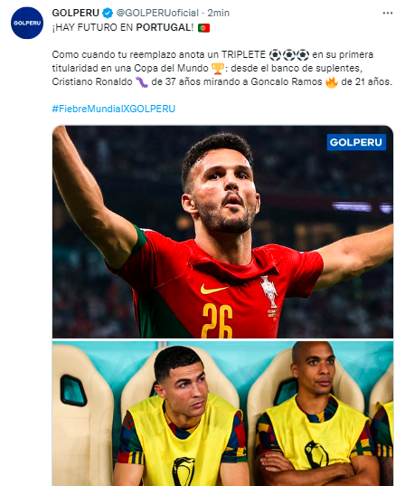
Task: Click the 2min tweet timestamp
Action: [x=218, y=13]
